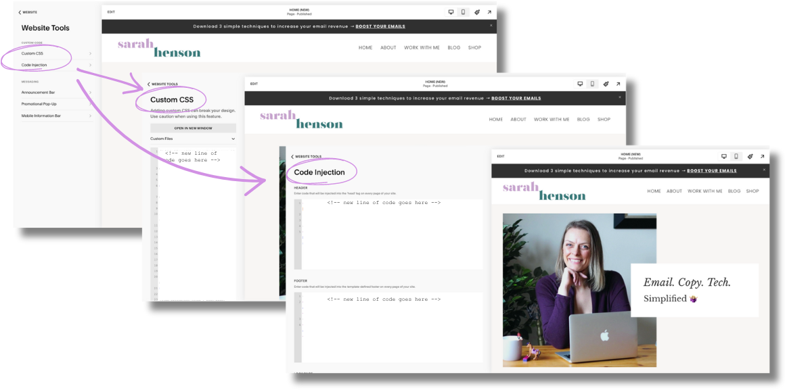Open site styles brush in Website Tools window
785x392 pixels.
coord(476,12)
